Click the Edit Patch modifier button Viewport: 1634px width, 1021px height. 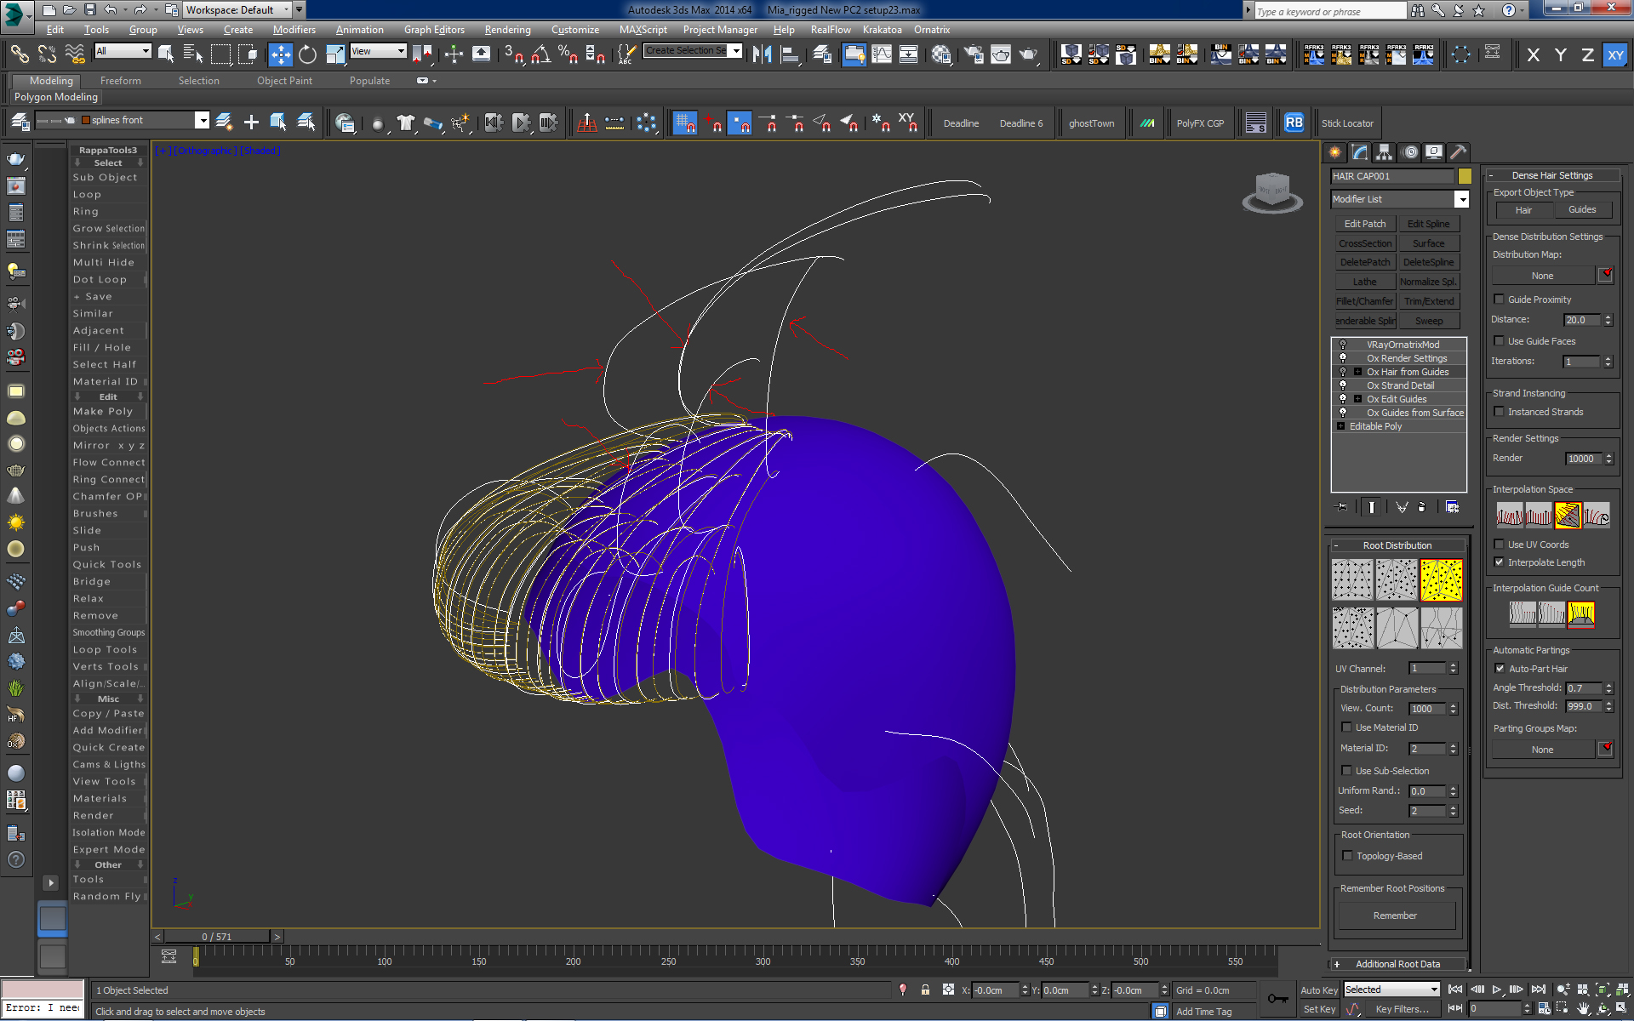pyautogui.click(x=1365, y=224)
